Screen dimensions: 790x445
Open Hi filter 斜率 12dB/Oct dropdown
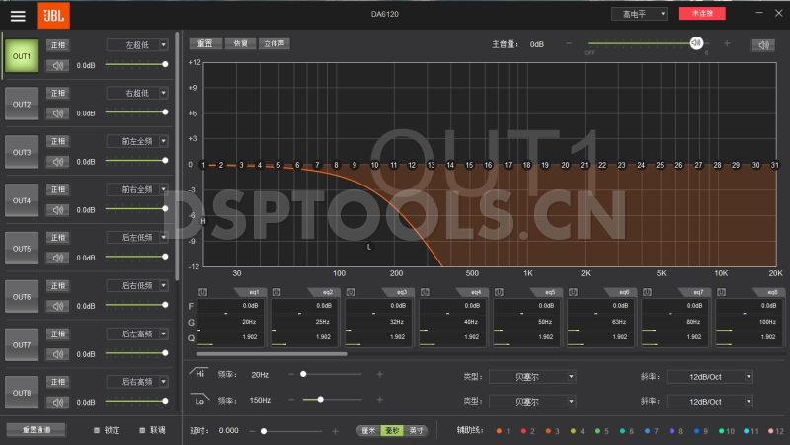click(x=709, y=377)
